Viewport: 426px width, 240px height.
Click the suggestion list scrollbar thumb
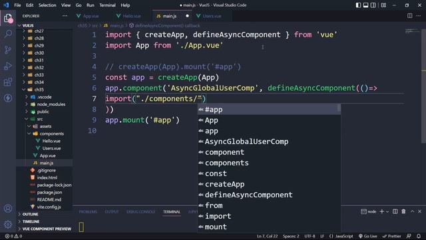pyautogui.click(x=339, y=108)
